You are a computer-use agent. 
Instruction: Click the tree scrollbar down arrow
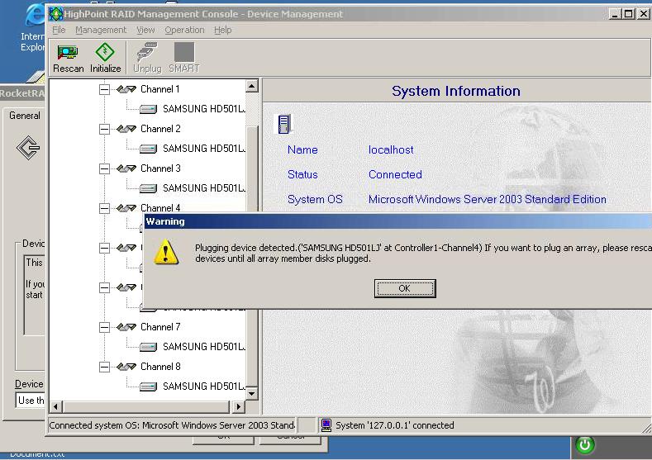(251, 393)
